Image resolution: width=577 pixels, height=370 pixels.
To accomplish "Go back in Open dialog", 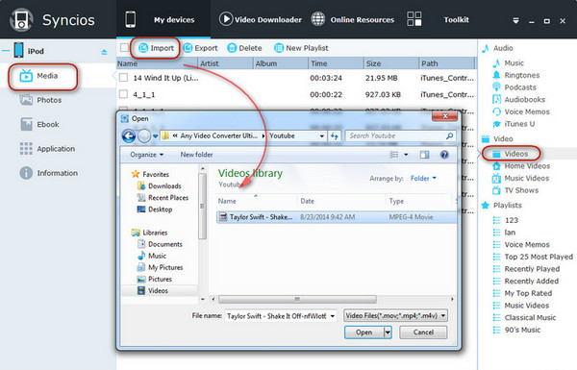I will point(129,136).
